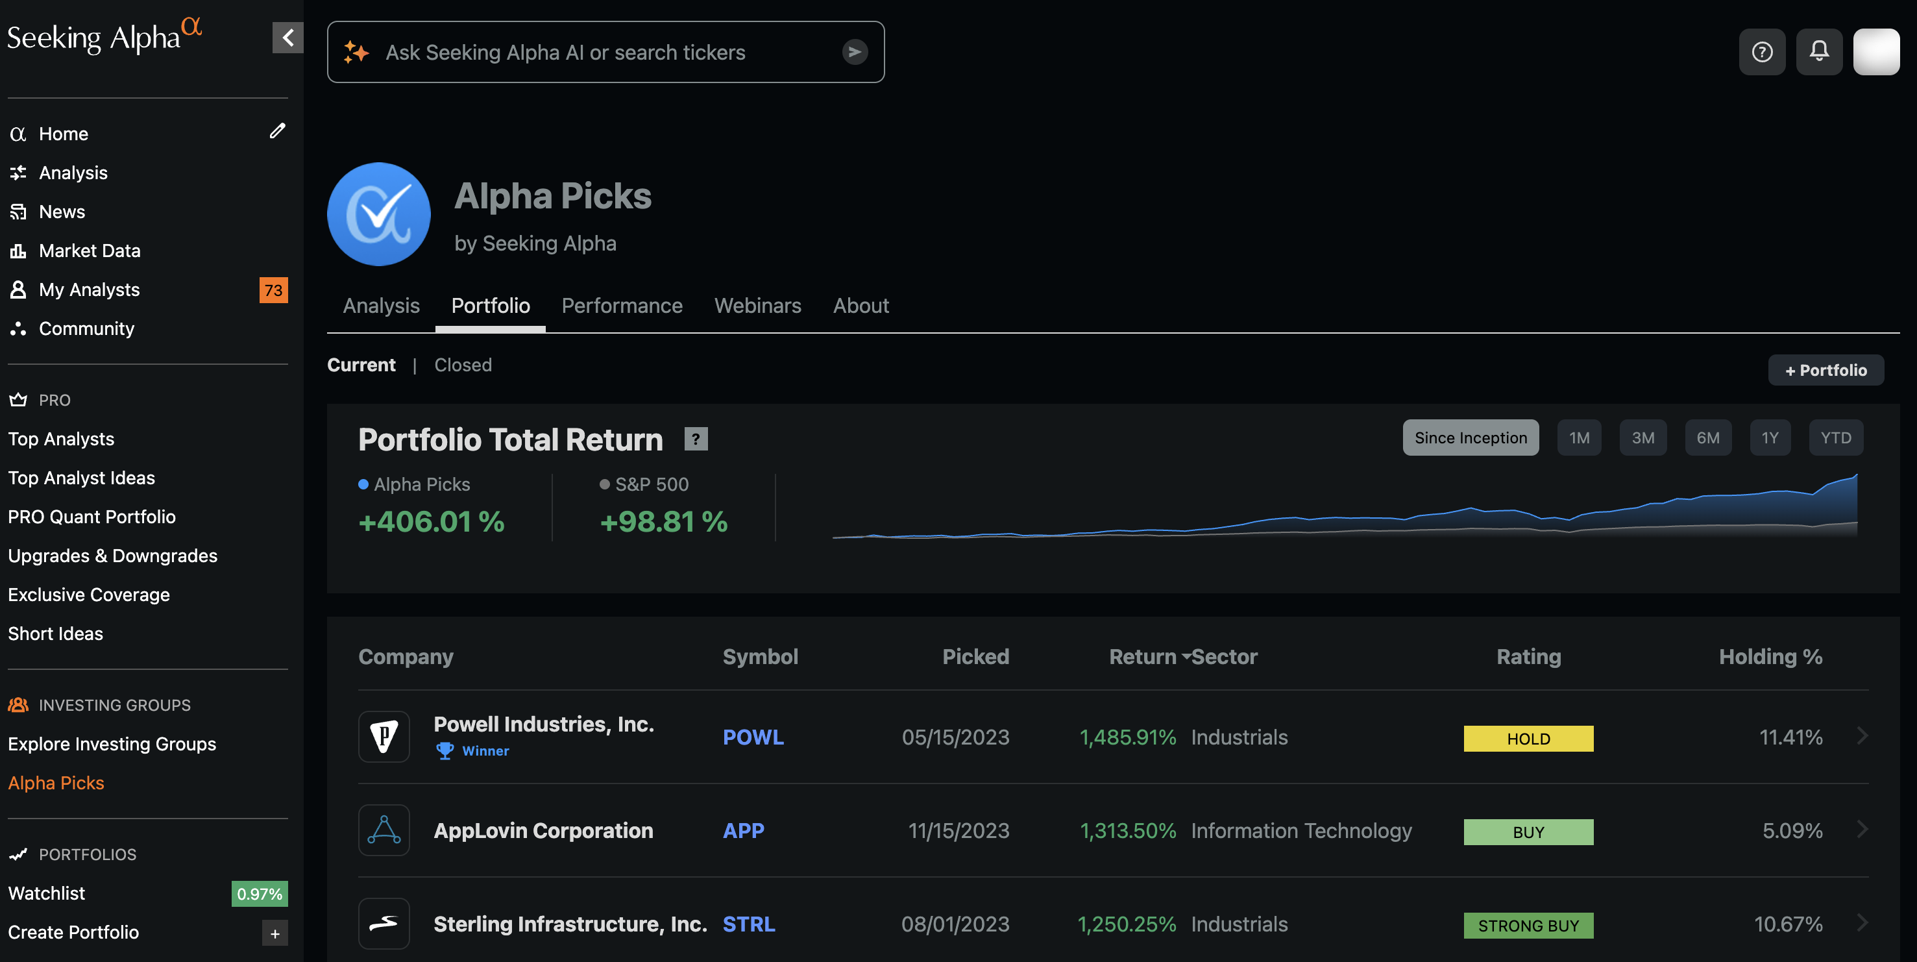The width and height of the screenshot is (1917, 962).
Task: Click the Home alpha icon in sidebar
Action: pos(18,134)
